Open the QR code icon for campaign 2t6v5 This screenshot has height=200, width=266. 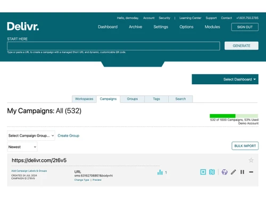(x=203, y=172)
